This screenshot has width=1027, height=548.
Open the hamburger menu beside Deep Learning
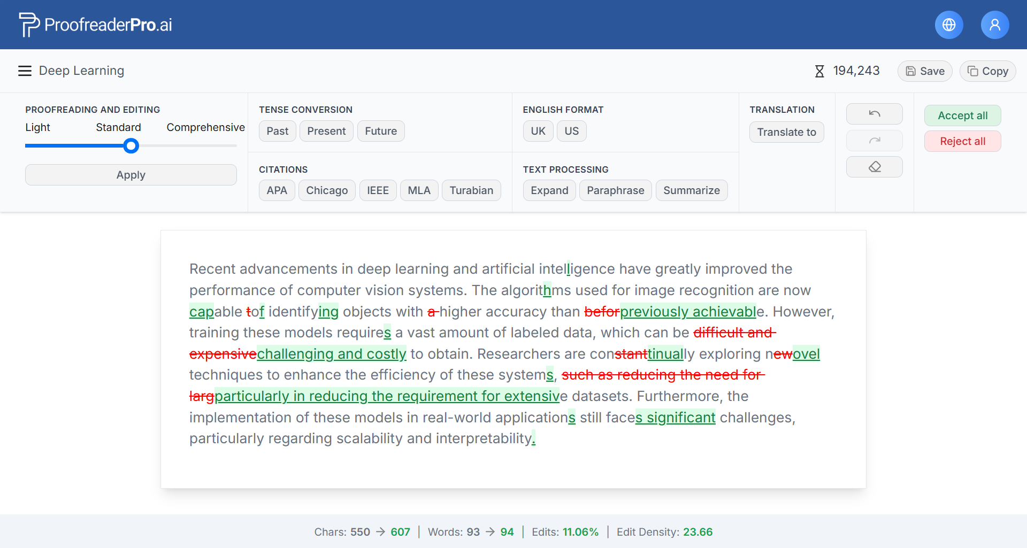click(x=25, y=71)
